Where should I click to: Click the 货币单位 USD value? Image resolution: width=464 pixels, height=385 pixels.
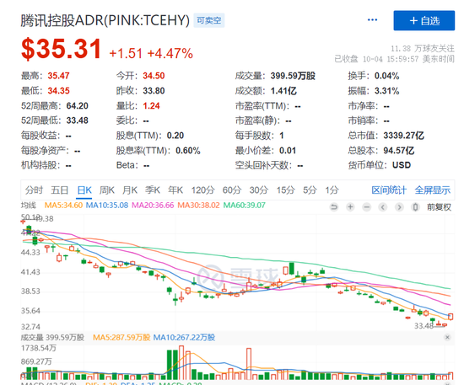[x=402, y=165]
